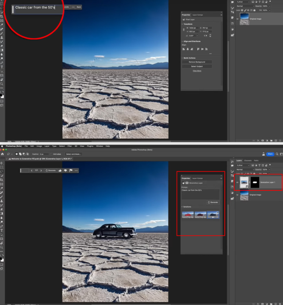Click the blue Share button
The width and height of the screenshot is (283, 305).
270,154
